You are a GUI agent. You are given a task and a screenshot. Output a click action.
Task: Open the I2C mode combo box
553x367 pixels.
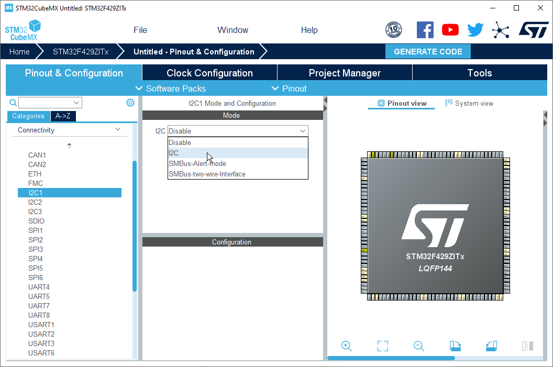(238, 131)
